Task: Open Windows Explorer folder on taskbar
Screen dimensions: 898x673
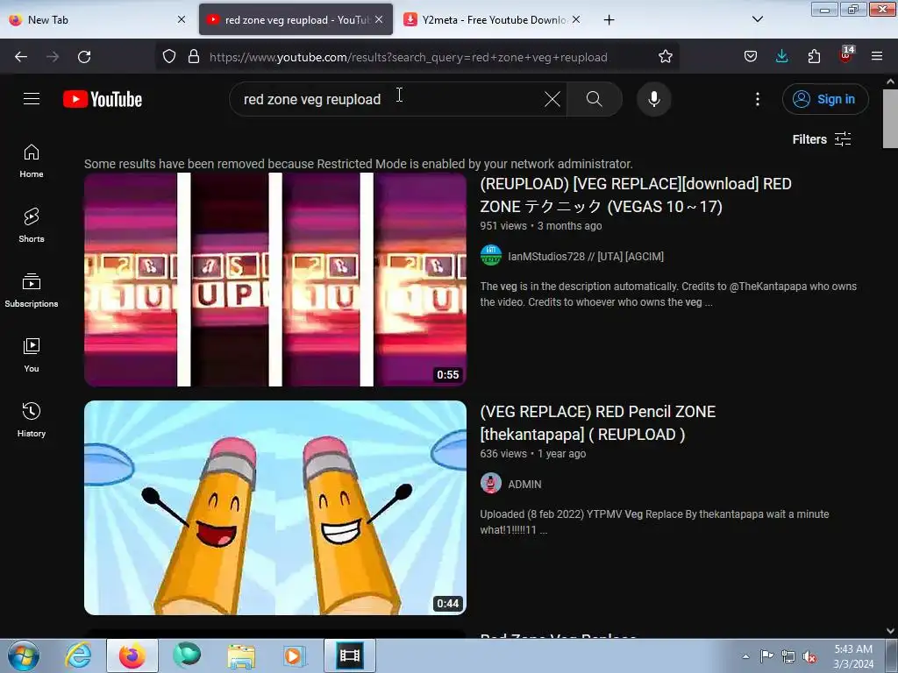Action: [241, 655]
